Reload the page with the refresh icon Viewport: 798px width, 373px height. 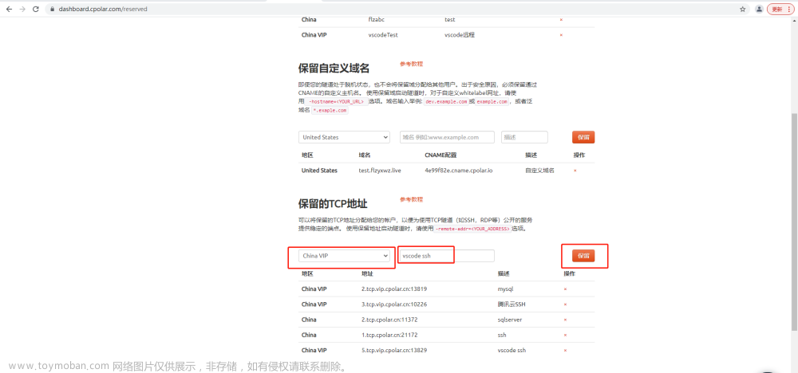36,9
